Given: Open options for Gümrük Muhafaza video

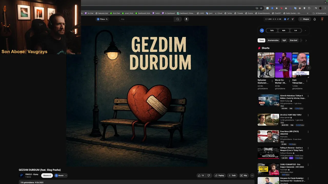Looking at the screenshot, I should (308, 96).
